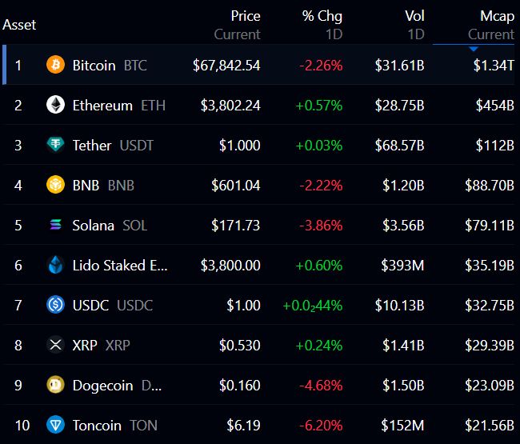Open the Bitcoin asset name link
Viewport: 520px width, 444px height.
94,66
